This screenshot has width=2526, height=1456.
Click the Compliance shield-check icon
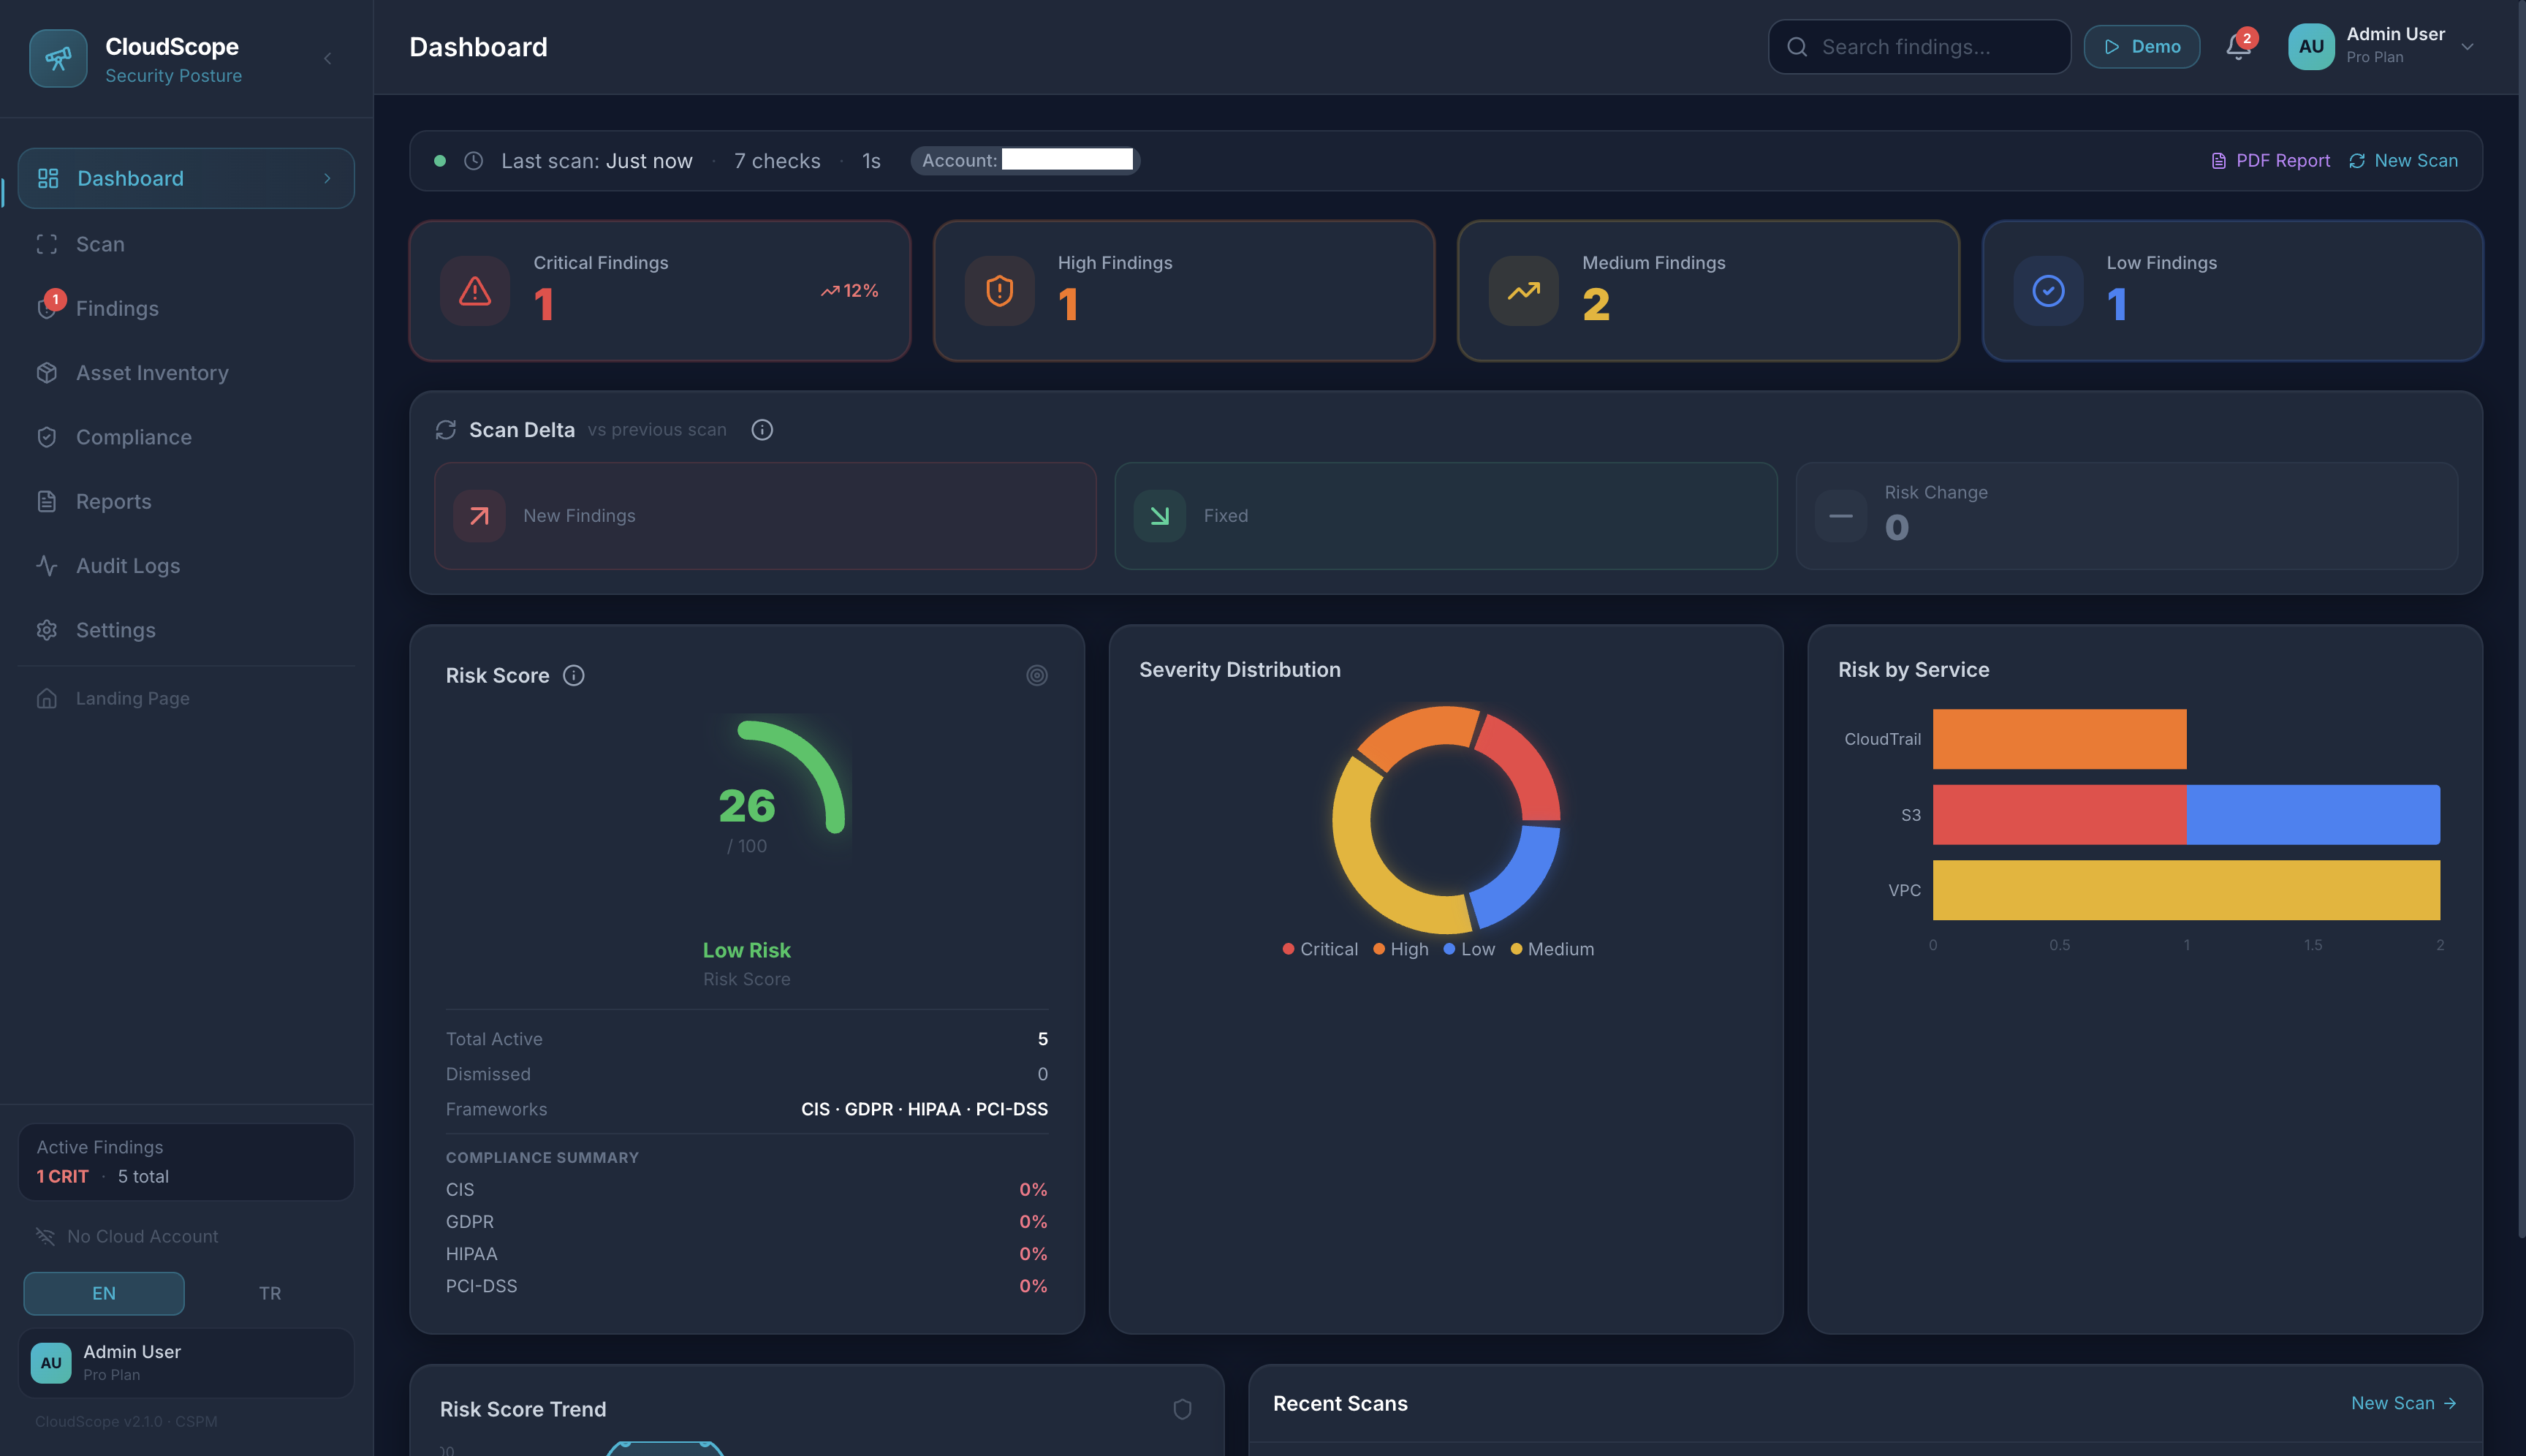[x=46, y=437]
